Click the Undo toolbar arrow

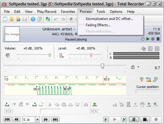[x=56, y=19]
